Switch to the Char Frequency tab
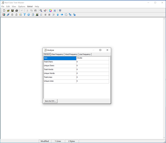Viewport: 166px width, 143px height. click(57, 54)
